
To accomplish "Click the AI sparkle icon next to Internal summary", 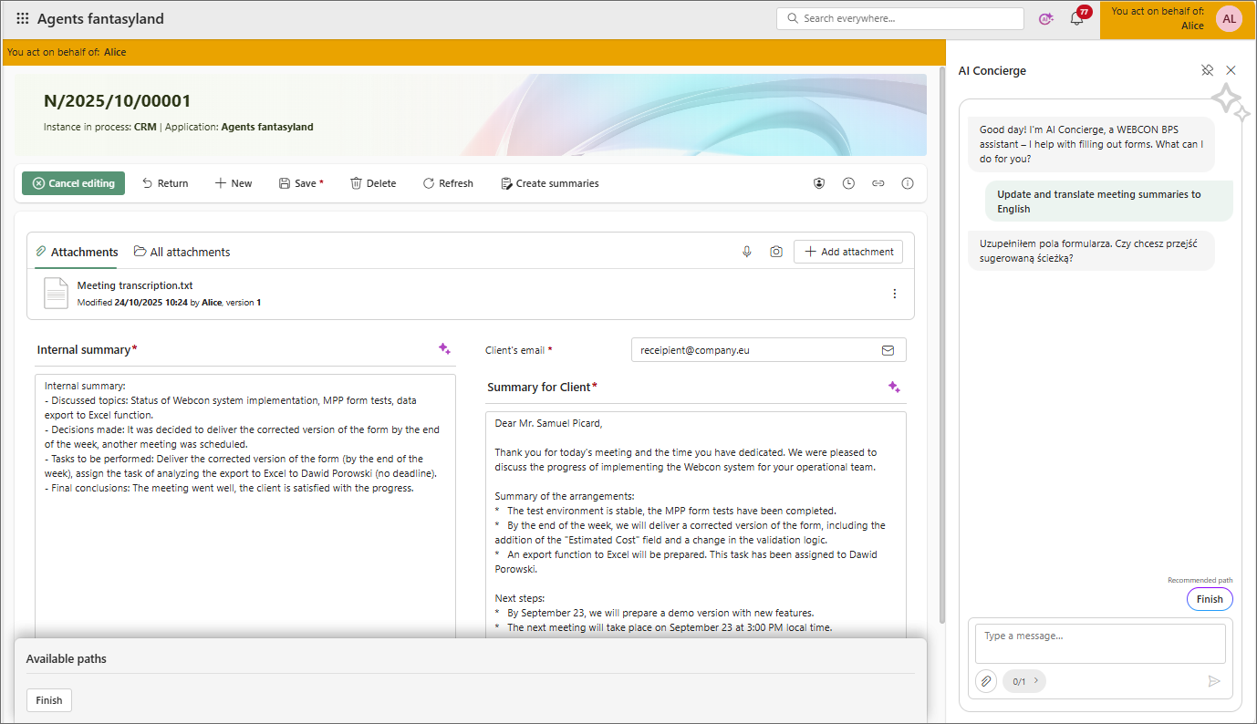I will [444, 348].
